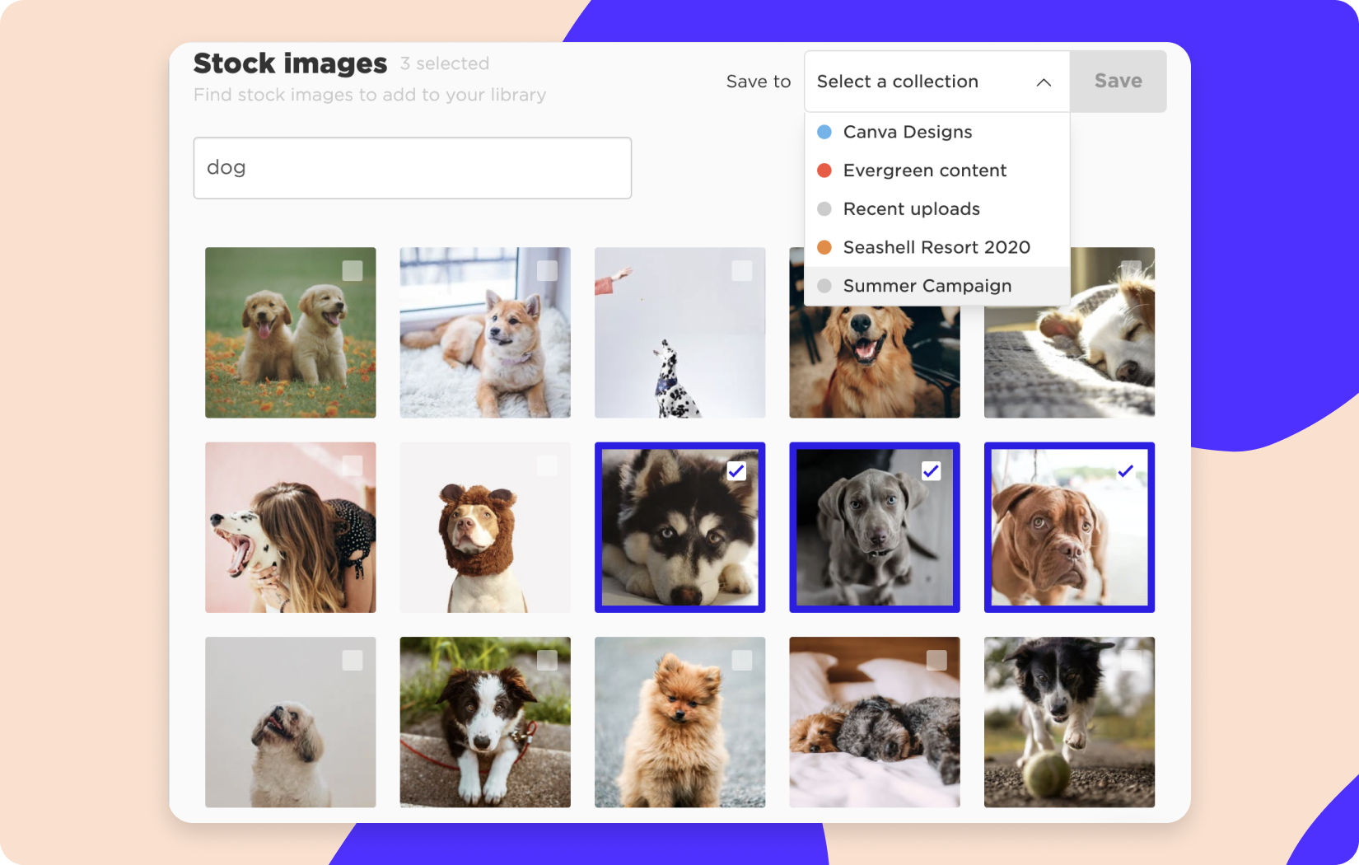
Task: Collapse the Select a collection dropdown chevron
Action: (x=1044, y=82)
